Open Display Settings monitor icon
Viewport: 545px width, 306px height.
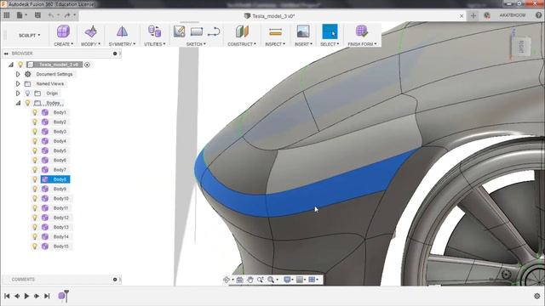(x=287, y=280)
